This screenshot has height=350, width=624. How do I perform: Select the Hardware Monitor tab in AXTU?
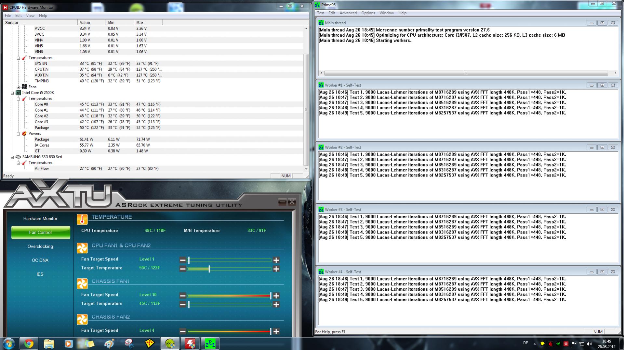[x=40, y=219]
